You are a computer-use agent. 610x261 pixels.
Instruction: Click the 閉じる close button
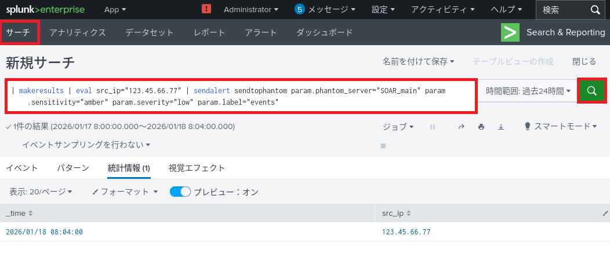coord(584,61)
